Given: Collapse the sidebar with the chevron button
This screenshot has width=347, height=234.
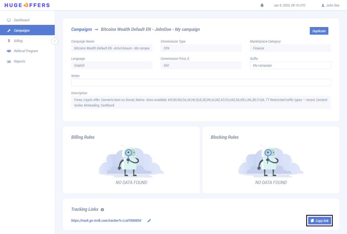Looking at the screenshot, I should coord(55,41).
